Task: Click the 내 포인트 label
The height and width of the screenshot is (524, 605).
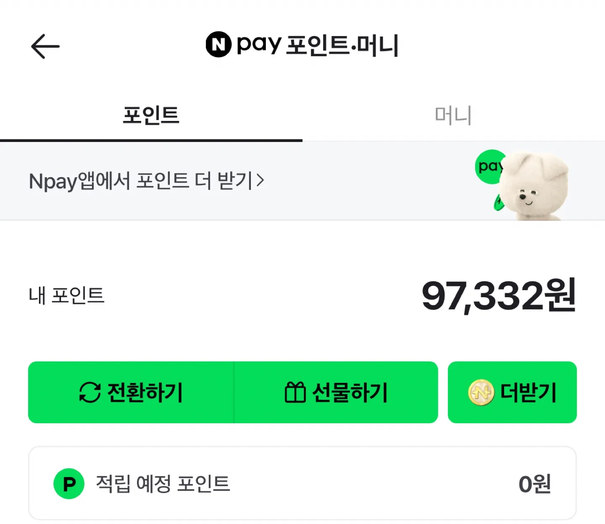Action: point(66,295)
